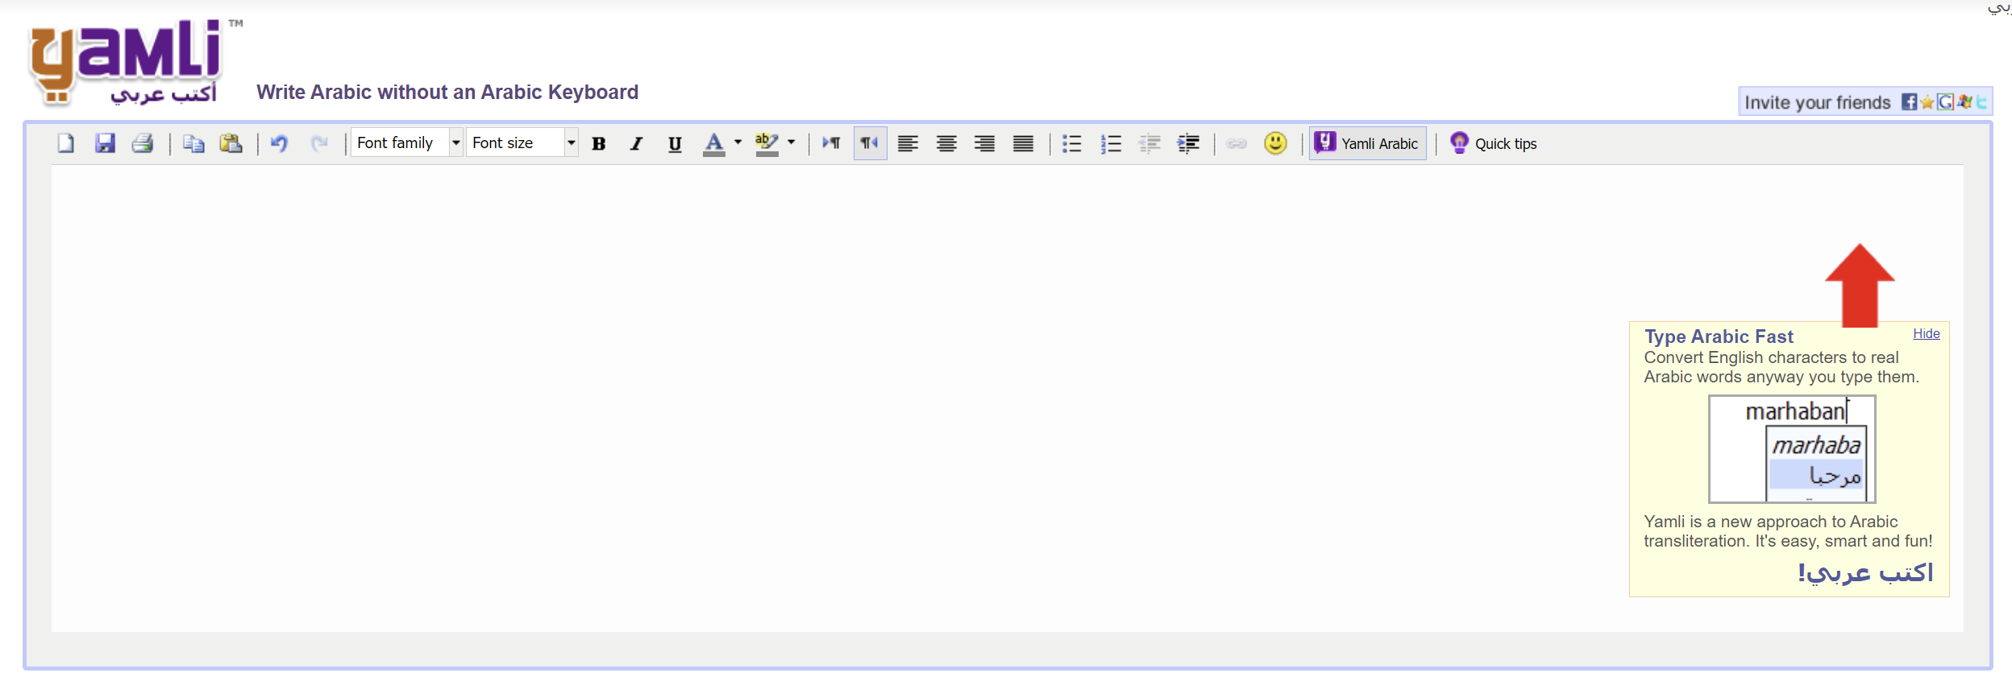
Task: Create a new blank document
Action: [66, 143]
